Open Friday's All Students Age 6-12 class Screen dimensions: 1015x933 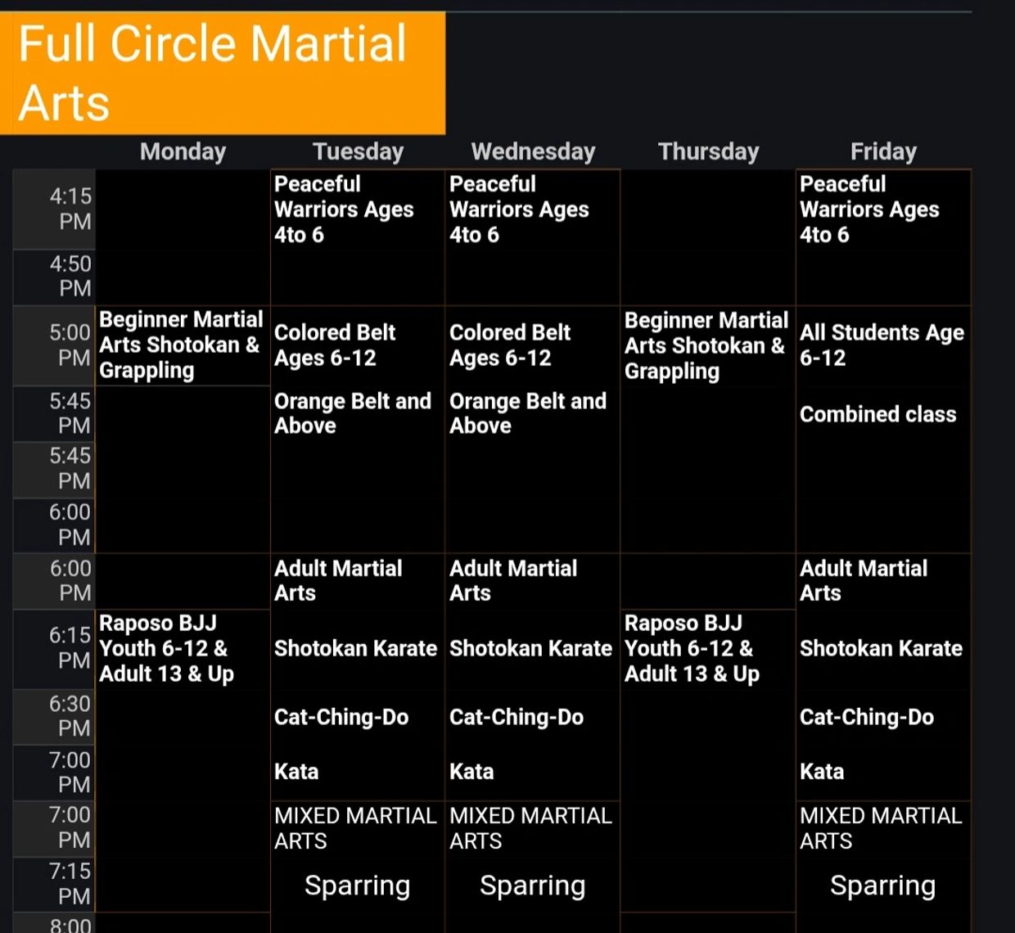click(x=882, y=345)
